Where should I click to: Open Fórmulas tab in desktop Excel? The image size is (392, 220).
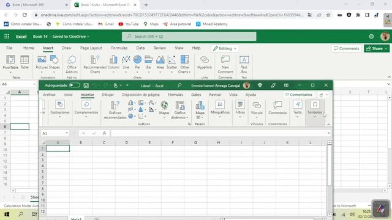[175, 95]
